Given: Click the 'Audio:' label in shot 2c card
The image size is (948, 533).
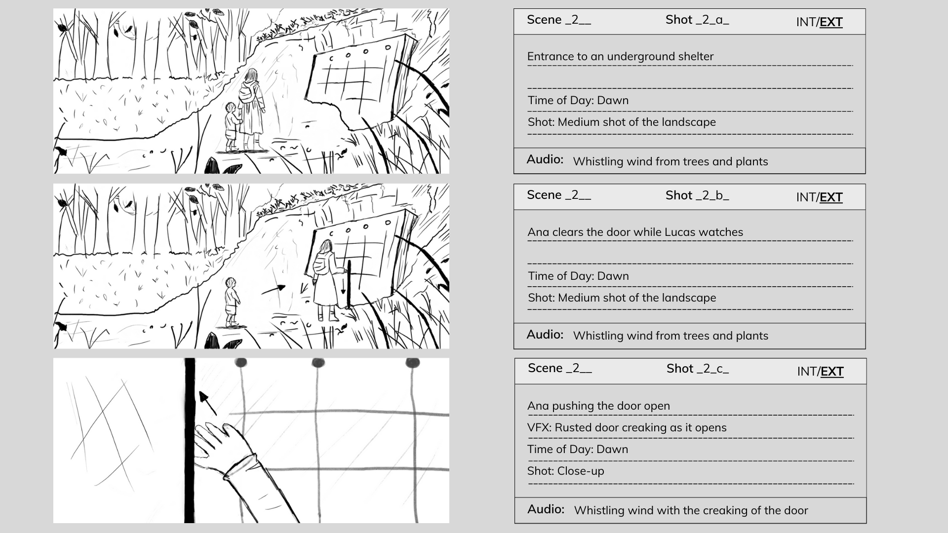Looking at the screenshot, I should click(x=546, y=509).
